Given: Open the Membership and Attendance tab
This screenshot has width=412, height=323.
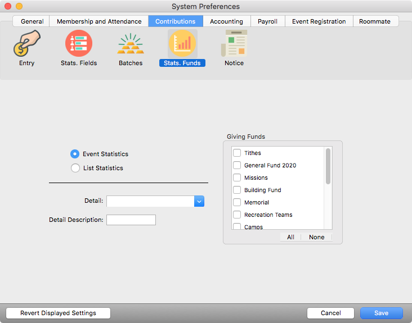Looking at the screenshot, I should click(99, 21).
